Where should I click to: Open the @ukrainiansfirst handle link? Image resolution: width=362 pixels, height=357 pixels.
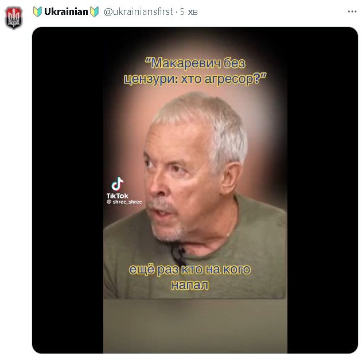click(138, 11)
